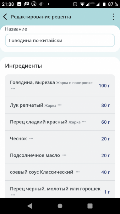This screenshot has width=120, height=214.
Task: Open options dots for соевый соус Классический
Action: coord(78,172)
